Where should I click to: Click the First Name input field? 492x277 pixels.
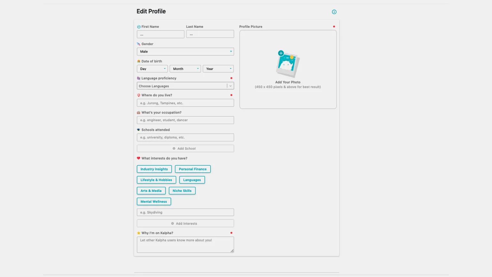point(160,34)
